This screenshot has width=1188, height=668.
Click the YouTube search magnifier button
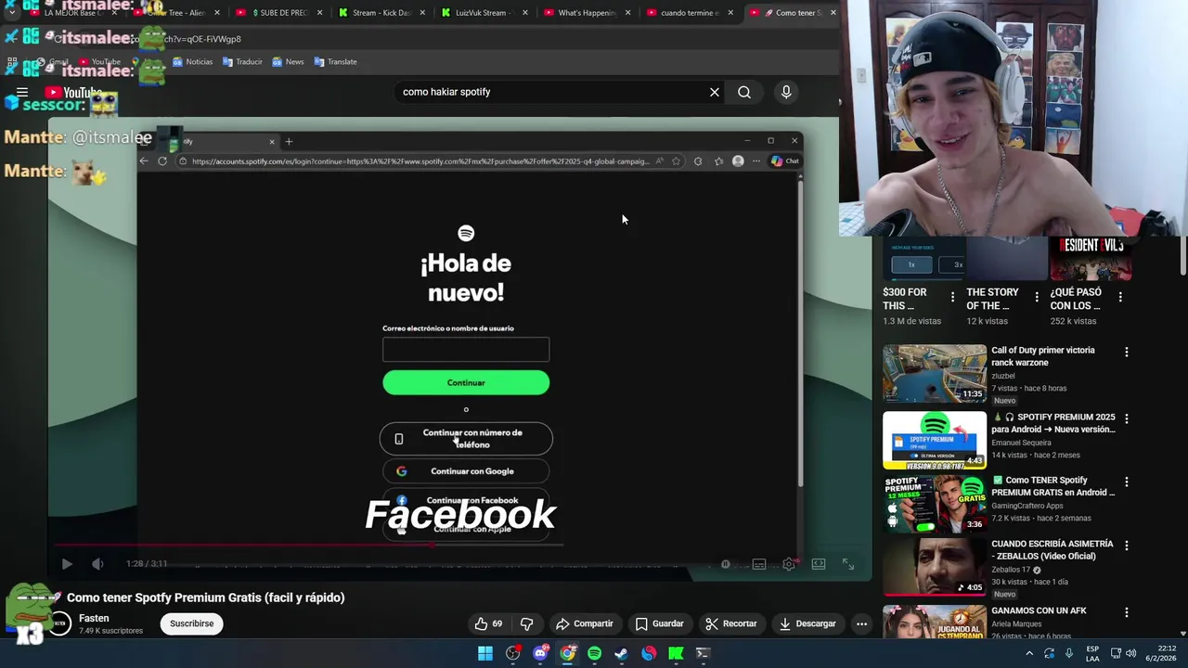[x=744, y=92]
